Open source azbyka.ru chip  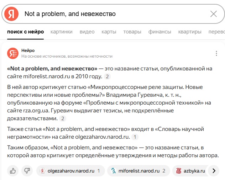(190, 171)
